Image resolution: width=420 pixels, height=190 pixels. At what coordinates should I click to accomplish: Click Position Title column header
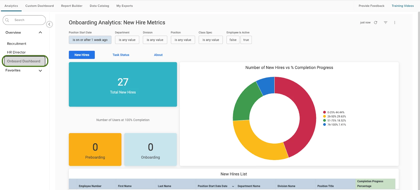(x=325, y=186)
